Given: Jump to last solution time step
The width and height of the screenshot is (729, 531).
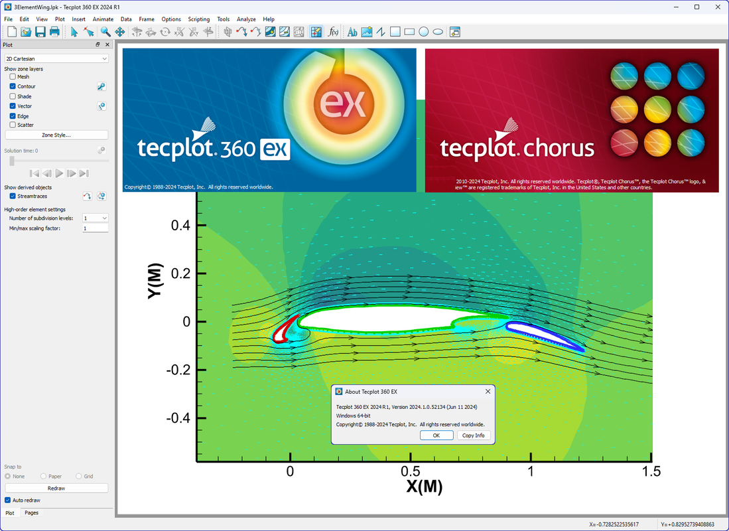Looking at the screenshot, I should tap(84, 174).
